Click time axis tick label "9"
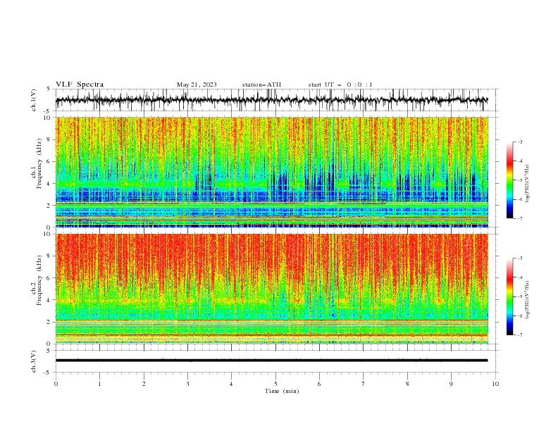 coord(451,384)
